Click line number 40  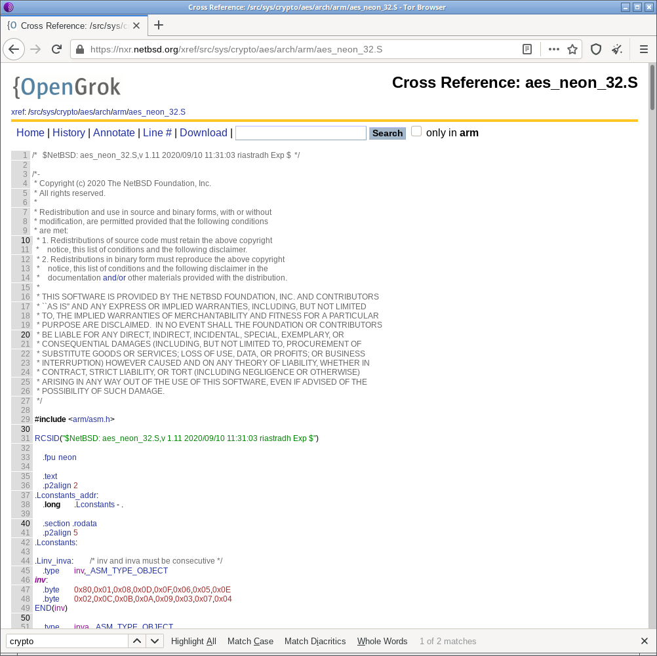pyautogui.click(x=25, y=524)
